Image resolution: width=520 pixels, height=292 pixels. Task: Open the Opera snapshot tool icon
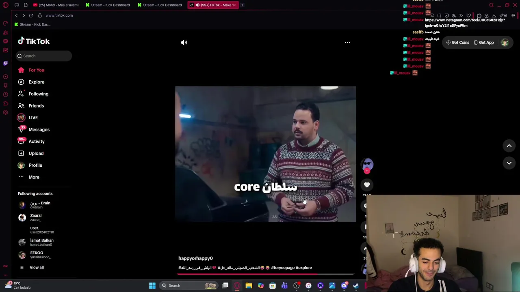[x=439, y=16]
